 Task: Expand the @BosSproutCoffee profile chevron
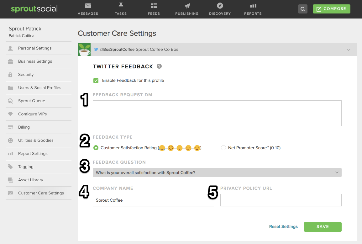point(349,50)
